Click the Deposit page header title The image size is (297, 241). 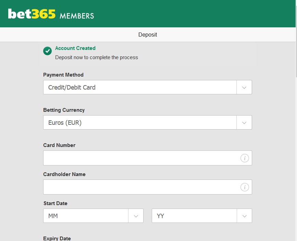[148, 35]
